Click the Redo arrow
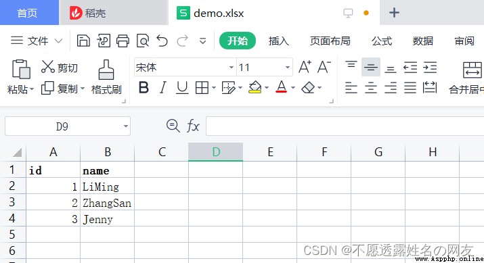This screenshot has height=263, width=484. pyautogui.click(x=182, y=41)
